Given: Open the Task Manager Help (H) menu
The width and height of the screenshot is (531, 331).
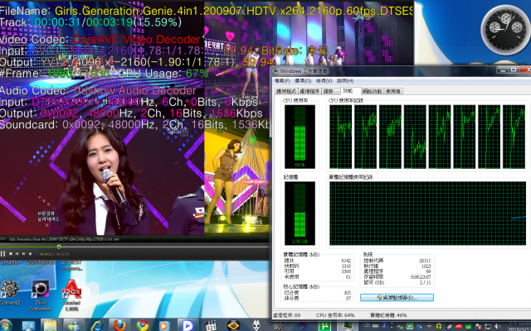Looking at the screenshot, I should (345, 81).
